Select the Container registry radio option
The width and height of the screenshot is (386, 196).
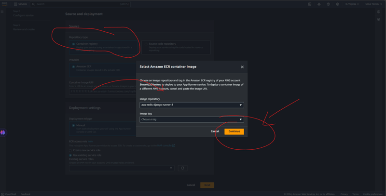pos(73,44)
